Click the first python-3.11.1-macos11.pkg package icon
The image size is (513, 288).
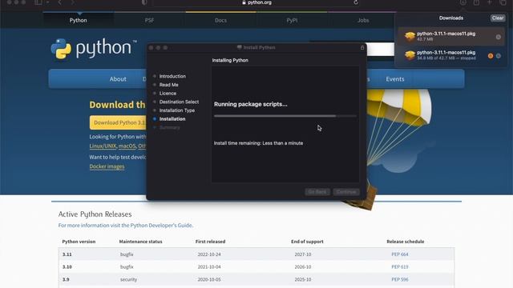(410, 36)
